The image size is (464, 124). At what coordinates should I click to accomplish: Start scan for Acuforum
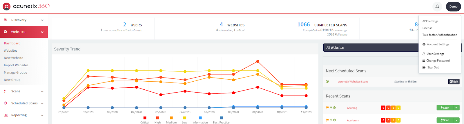click(445, 120)
